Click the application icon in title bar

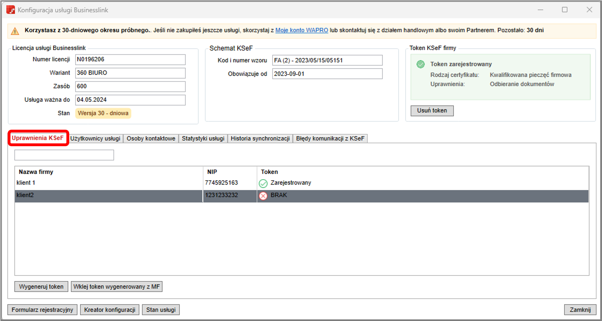[x=11, y=10]
